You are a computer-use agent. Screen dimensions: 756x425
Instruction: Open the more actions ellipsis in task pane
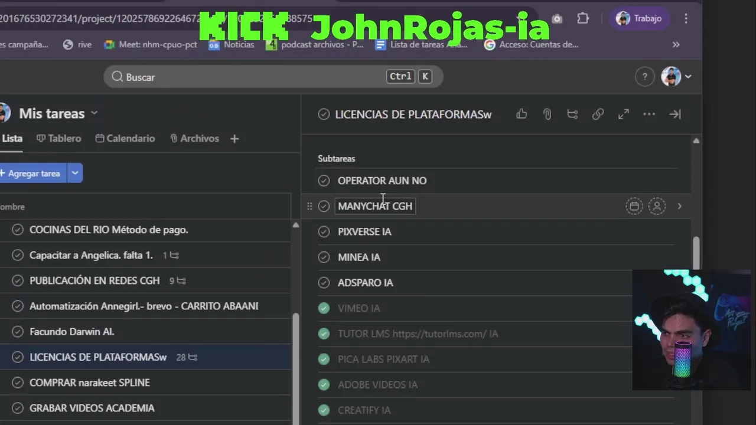click(x=649, y=114)
